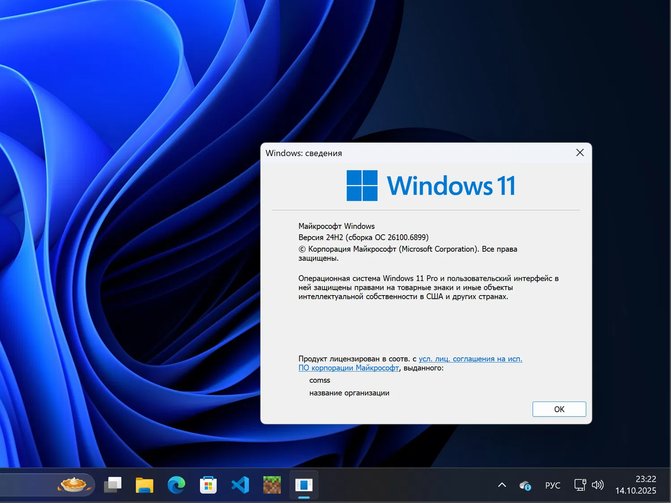Open the OneDrive cloud status icon
The image size is (671, 503).
pos(525,486)
